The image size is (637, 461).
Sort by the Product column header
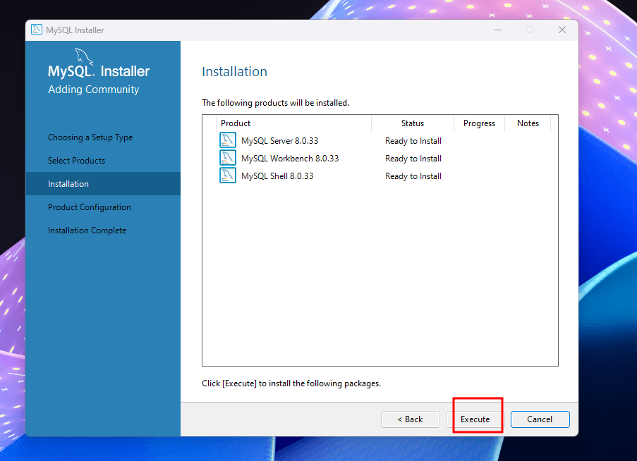coord(293,123)
